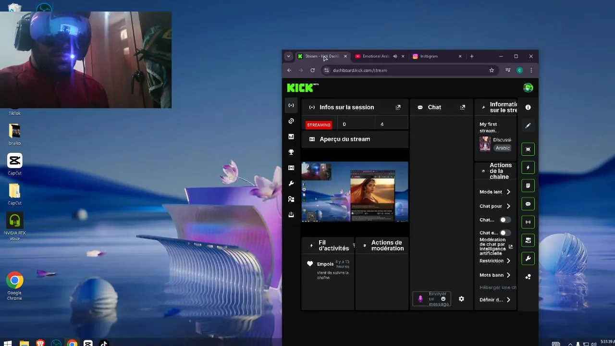Open AI chat moderation external link icon
Screen dimensions: 615x346
pyautogui.click(x=511, y=247)
